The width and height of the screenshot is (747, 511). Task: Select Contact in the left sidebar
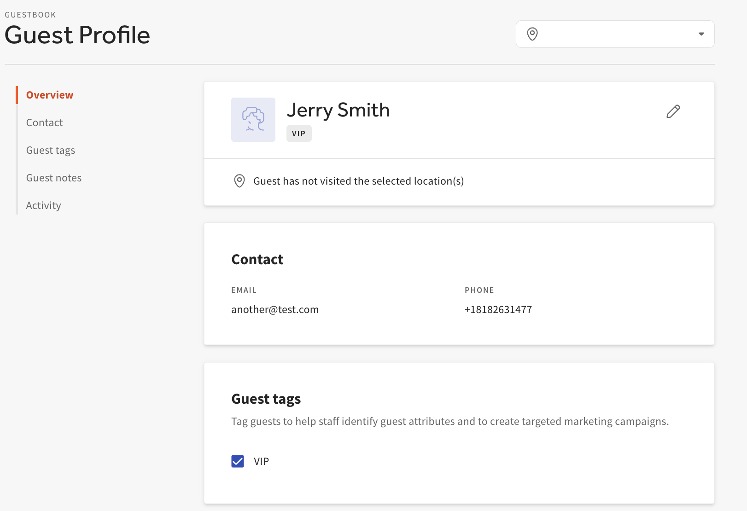point(44,122)
